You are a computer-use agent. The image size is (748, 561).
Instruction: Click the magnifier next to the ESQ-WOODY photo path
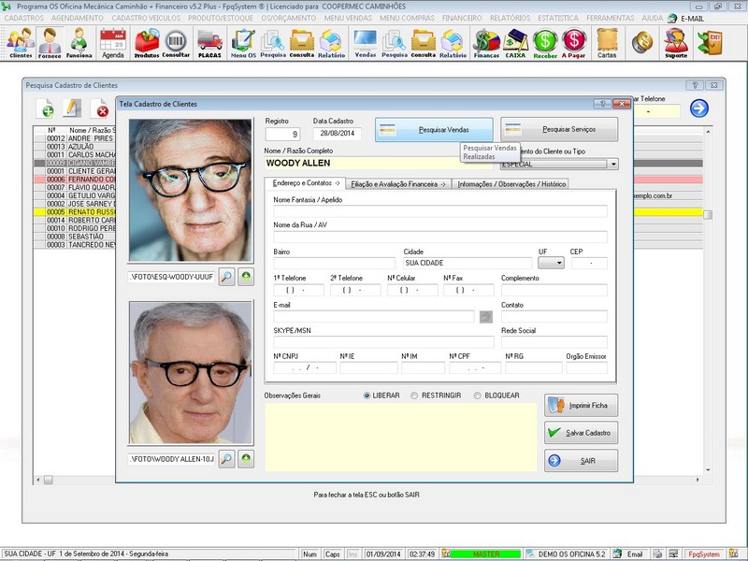point(227,277)
